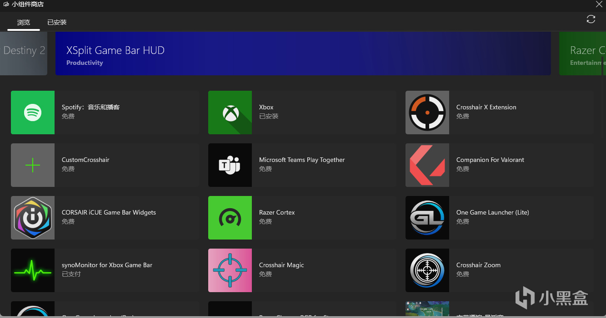Open the synoMonitor heartbeat icon
606x318 pixels.
click(33, 270)
